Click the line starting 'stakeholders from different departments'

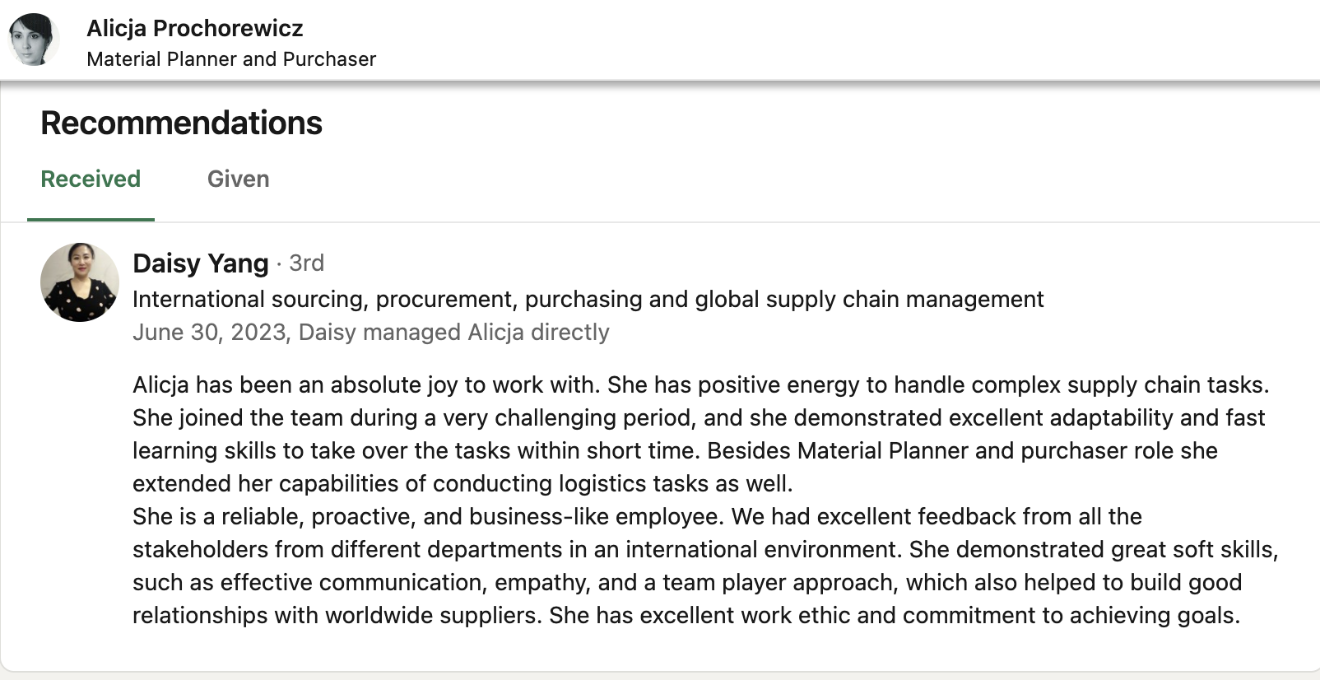coord(705,549)
